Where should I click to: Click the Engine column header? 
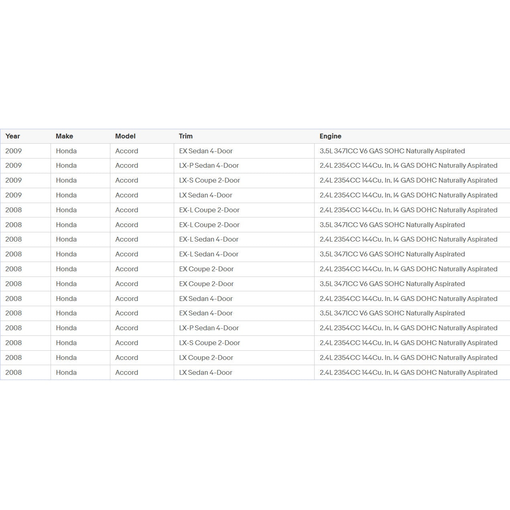[x=330, y=136]
